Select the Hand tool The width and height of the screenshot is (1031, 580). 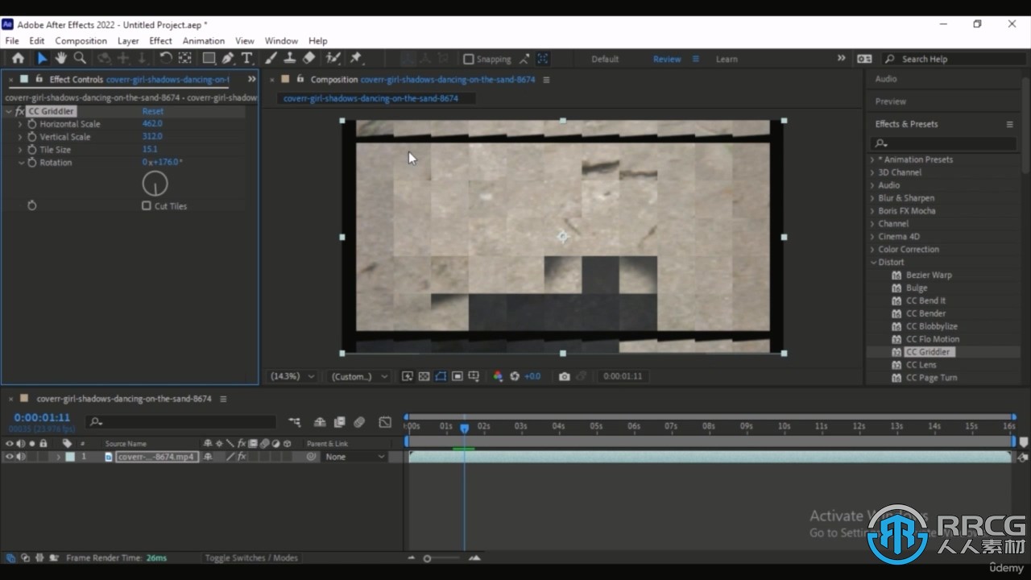coord(60,58)
